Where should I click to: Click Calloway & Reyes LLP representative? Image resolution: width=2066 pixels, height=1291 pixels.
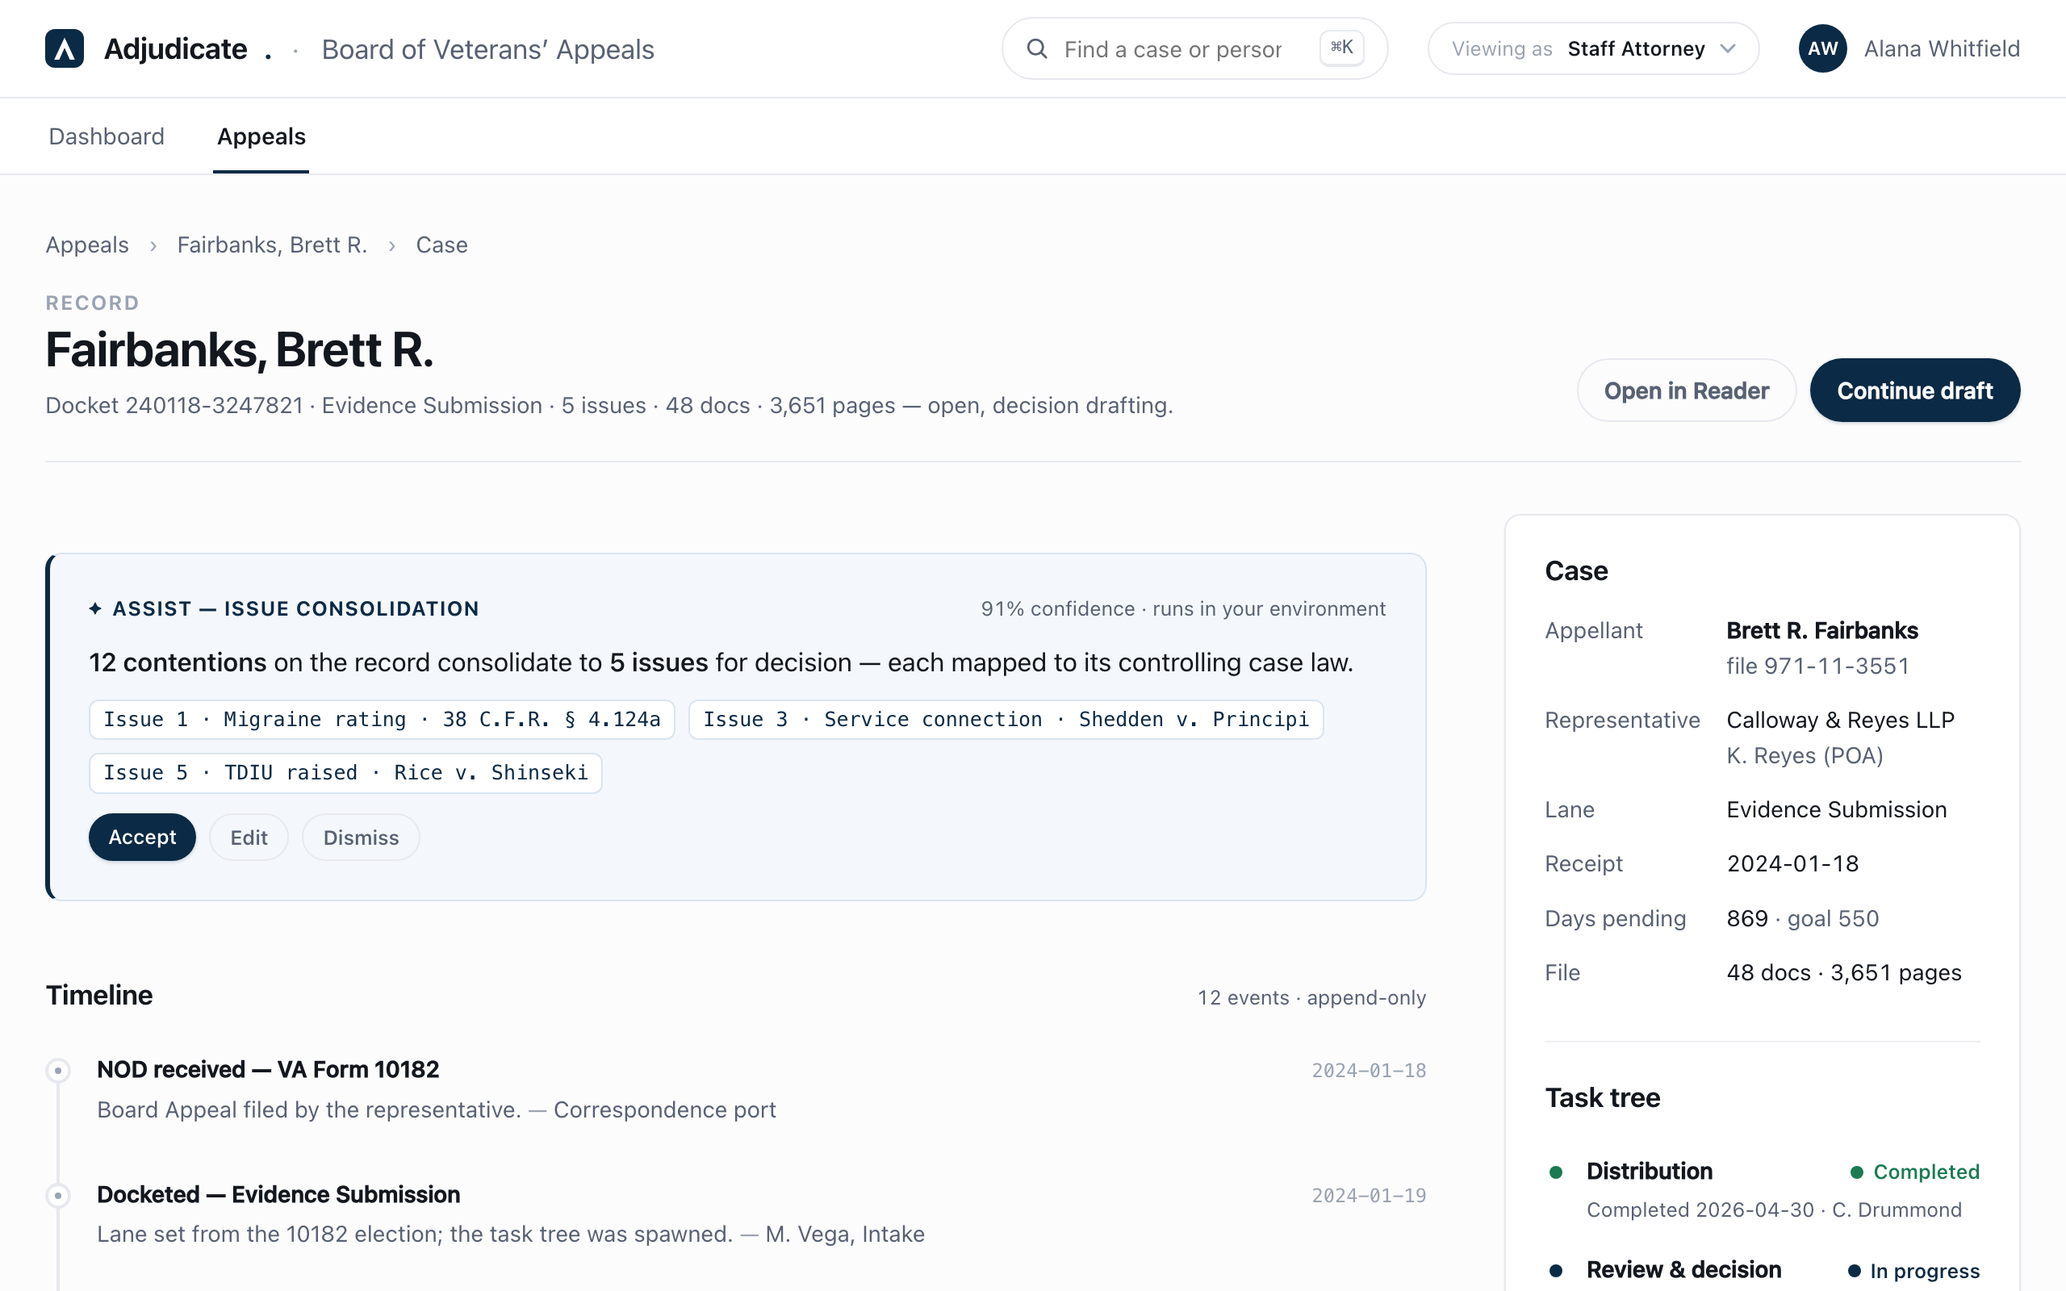1840,720
